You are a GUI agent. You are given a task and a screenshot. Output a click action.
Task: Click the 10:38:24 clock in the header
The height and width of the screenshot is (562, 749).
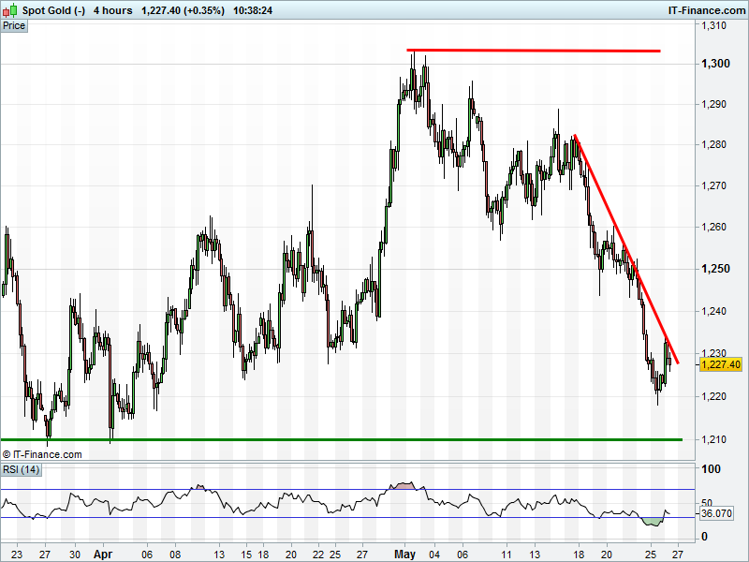253,10
